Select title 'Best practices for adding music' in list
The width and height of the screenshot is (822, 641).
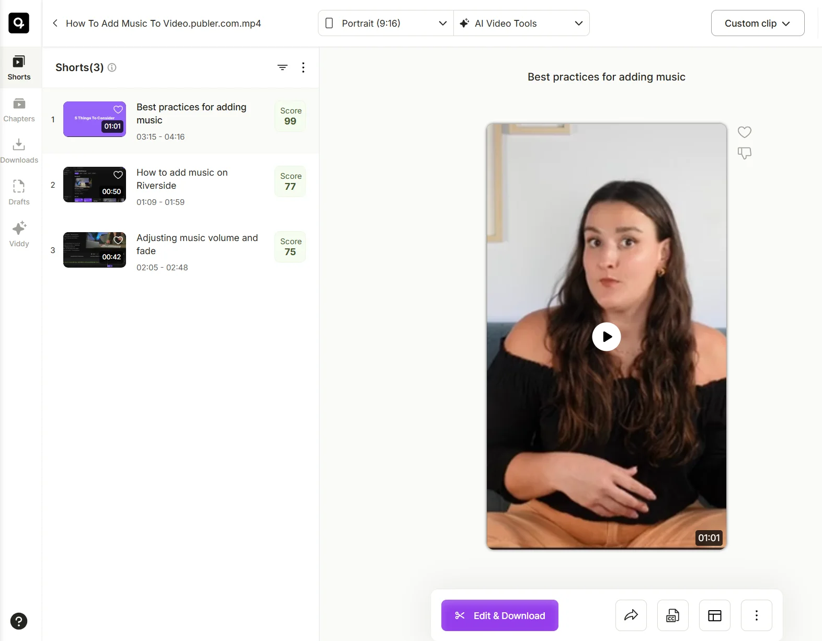pyautogui.click(x=191, y=113)
